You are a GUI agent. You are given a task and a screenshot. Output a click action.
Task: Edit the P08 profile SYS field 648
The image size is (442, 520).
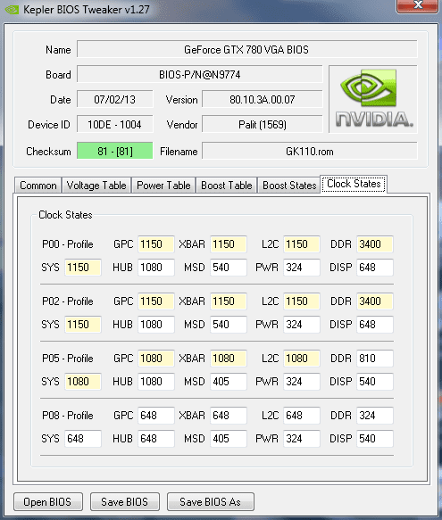tap(83, 439)
